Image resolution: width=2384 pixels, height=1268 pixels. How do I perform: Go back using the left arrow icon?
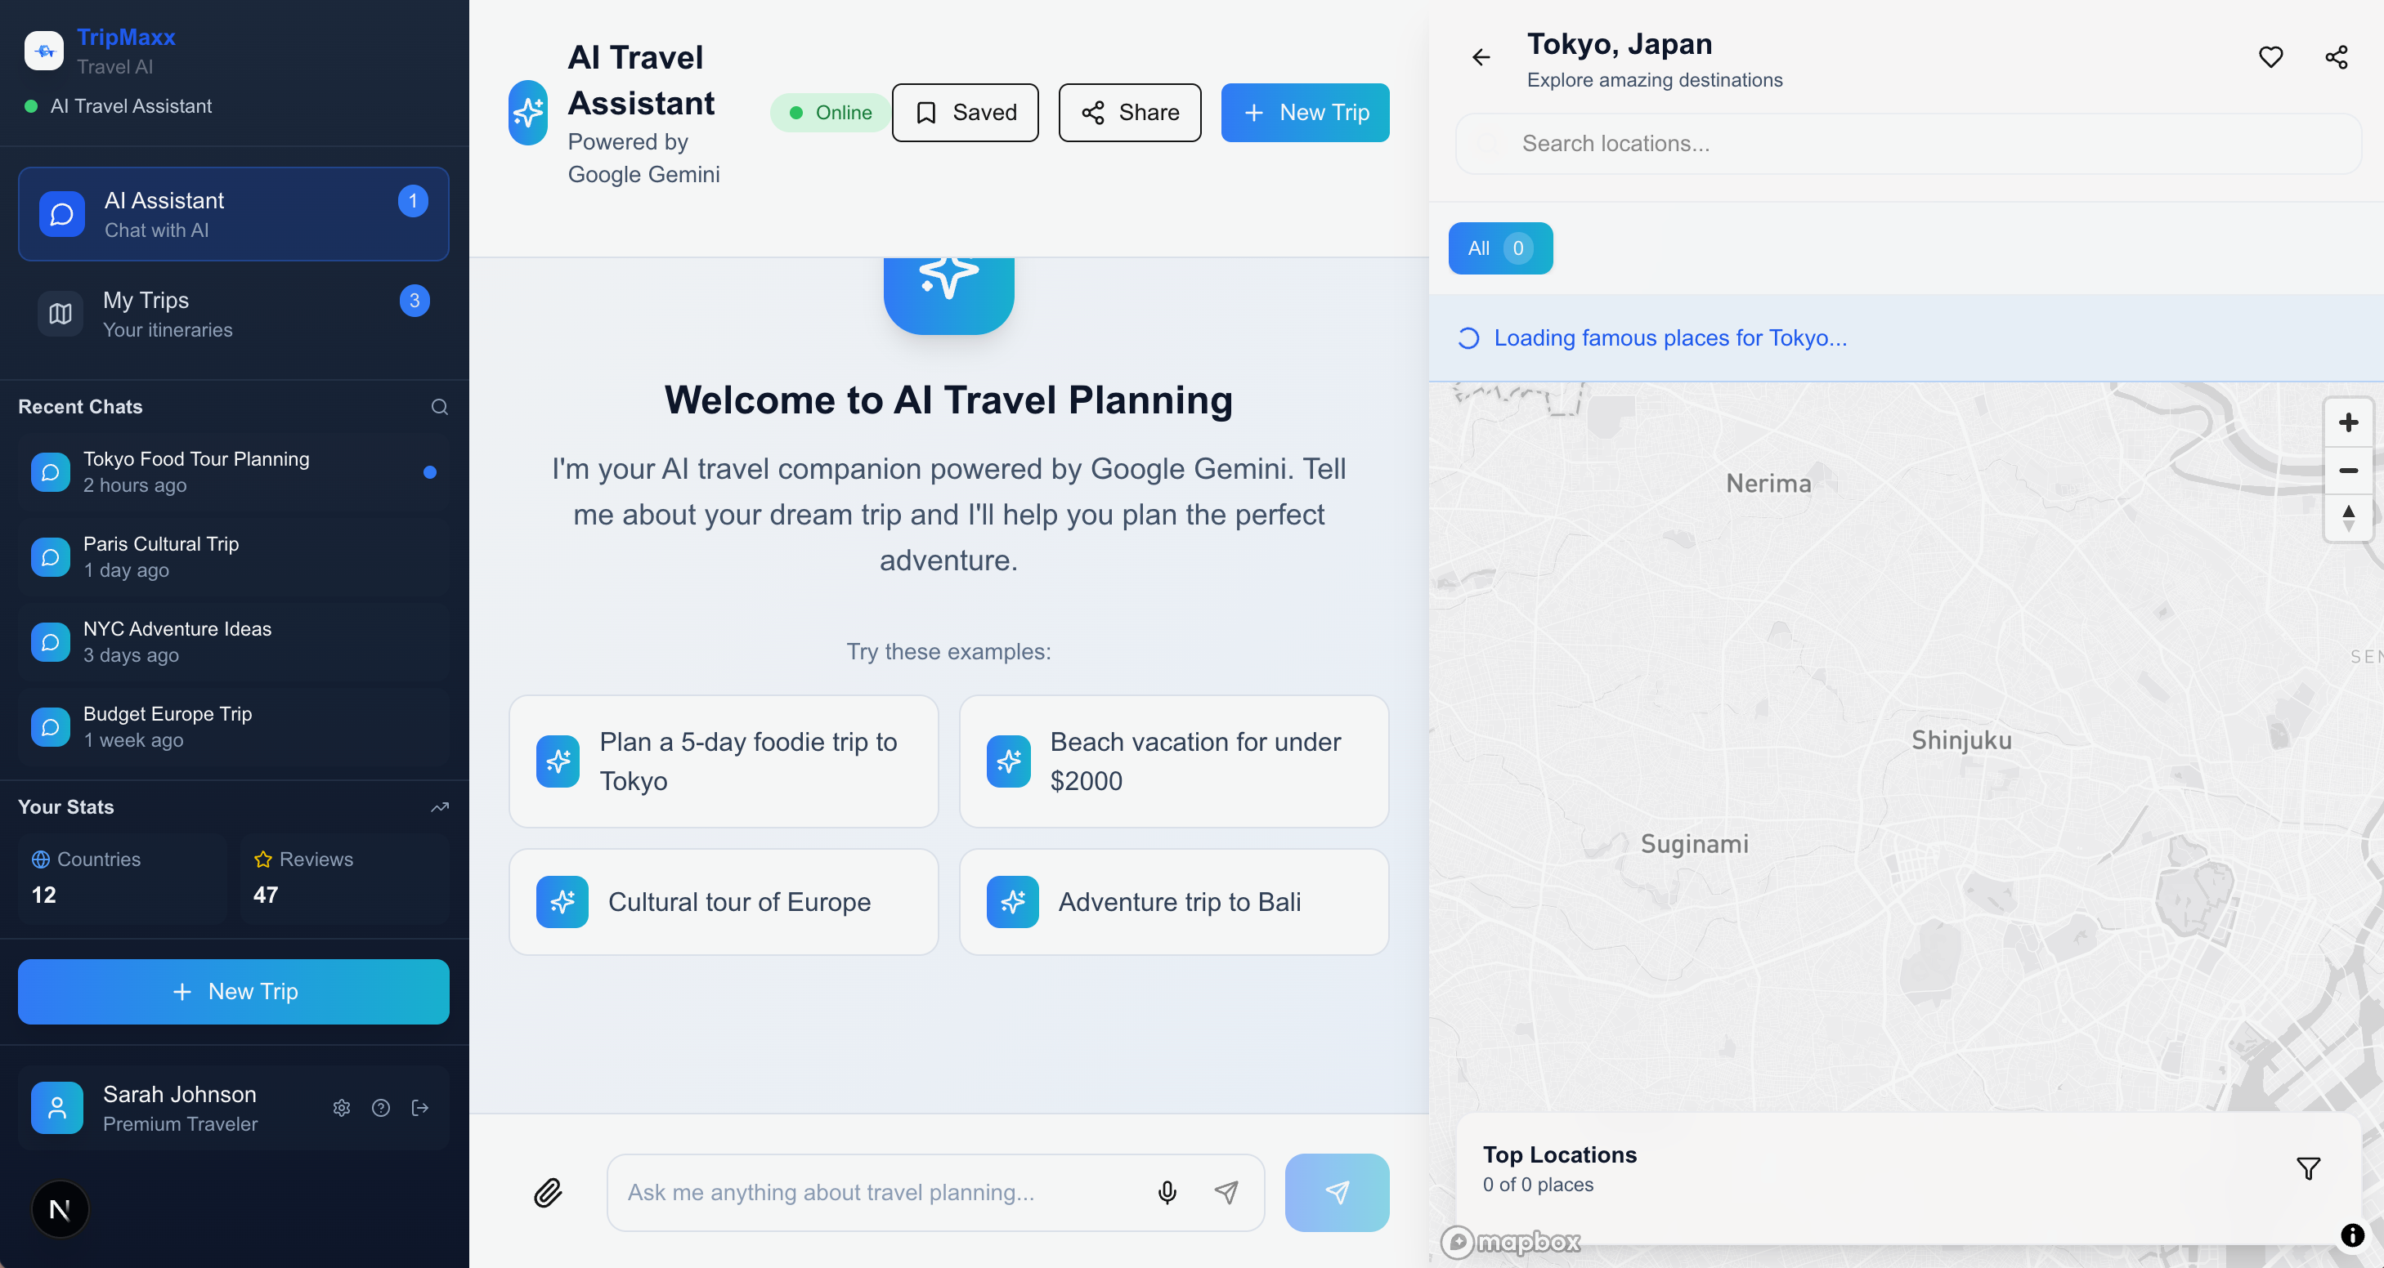click(1481, 57)
